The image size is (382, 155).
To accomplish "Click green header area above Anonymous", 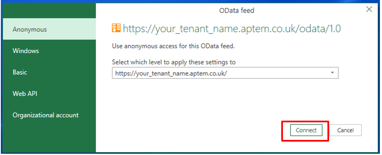I will point(50,10).
